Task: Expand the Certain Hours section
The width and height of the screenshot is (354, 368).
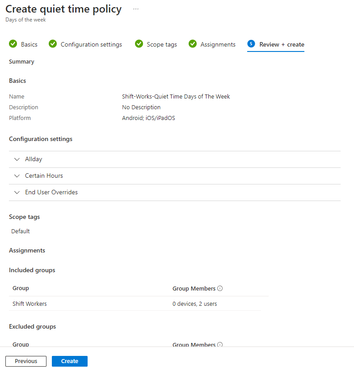Action: 44,176
